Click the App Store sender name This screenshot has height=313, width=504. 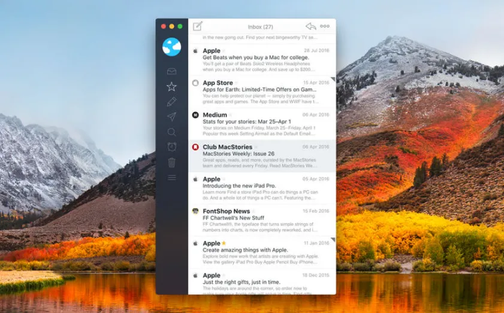click(218, 83)
